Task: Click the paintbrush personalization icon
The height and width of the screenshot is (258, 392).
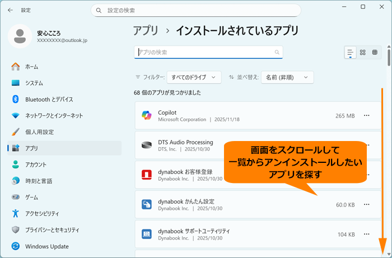Action: (16, 132)
